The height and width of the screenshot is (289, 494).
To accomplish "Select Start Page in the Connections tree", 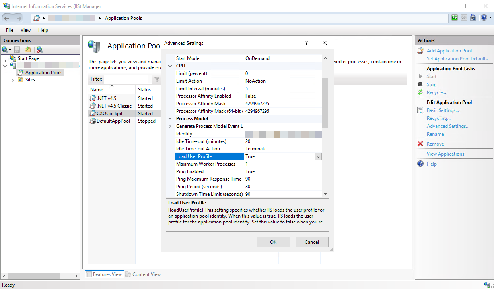I will (28, 58).
